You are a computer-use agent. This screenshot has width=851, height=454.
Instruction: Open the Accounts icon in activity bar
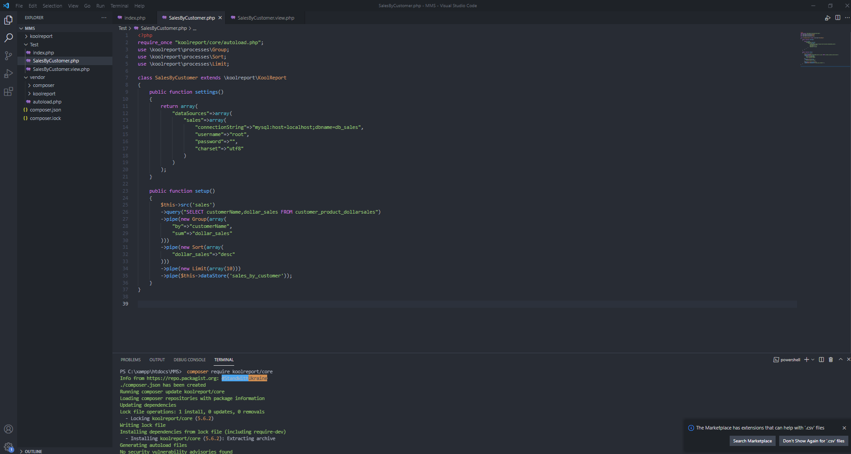pos(8,429)
